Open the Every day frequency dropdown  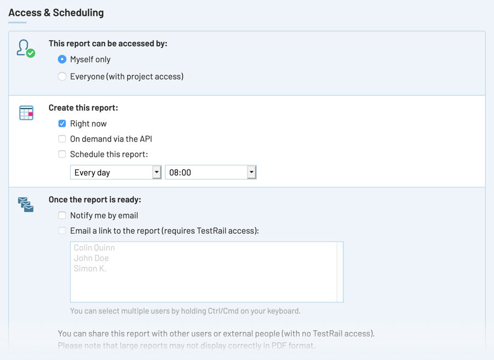[x=115, y=172]
